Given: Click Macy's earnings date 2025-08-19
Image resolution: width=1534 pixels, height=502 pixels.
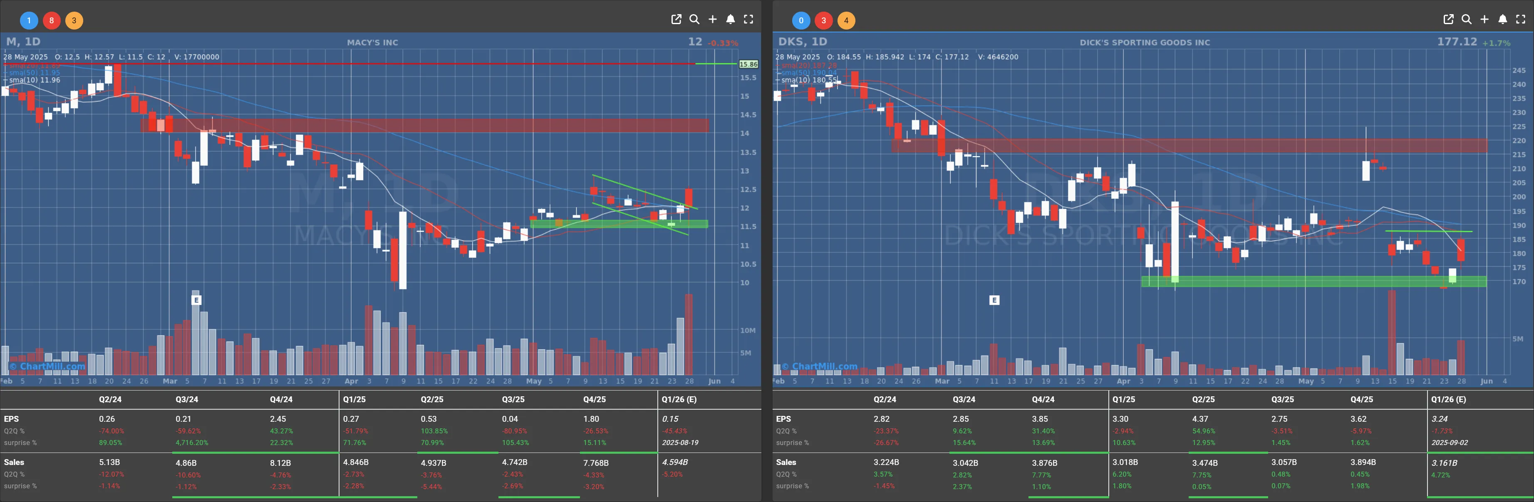Looking at the screenshot, I should point(680,443).
